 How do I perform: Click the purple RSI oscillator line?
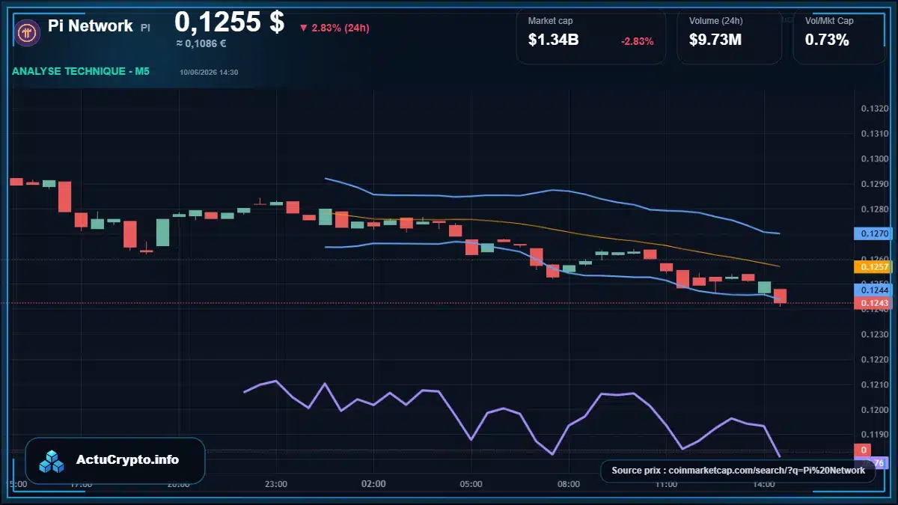point(513,411)
